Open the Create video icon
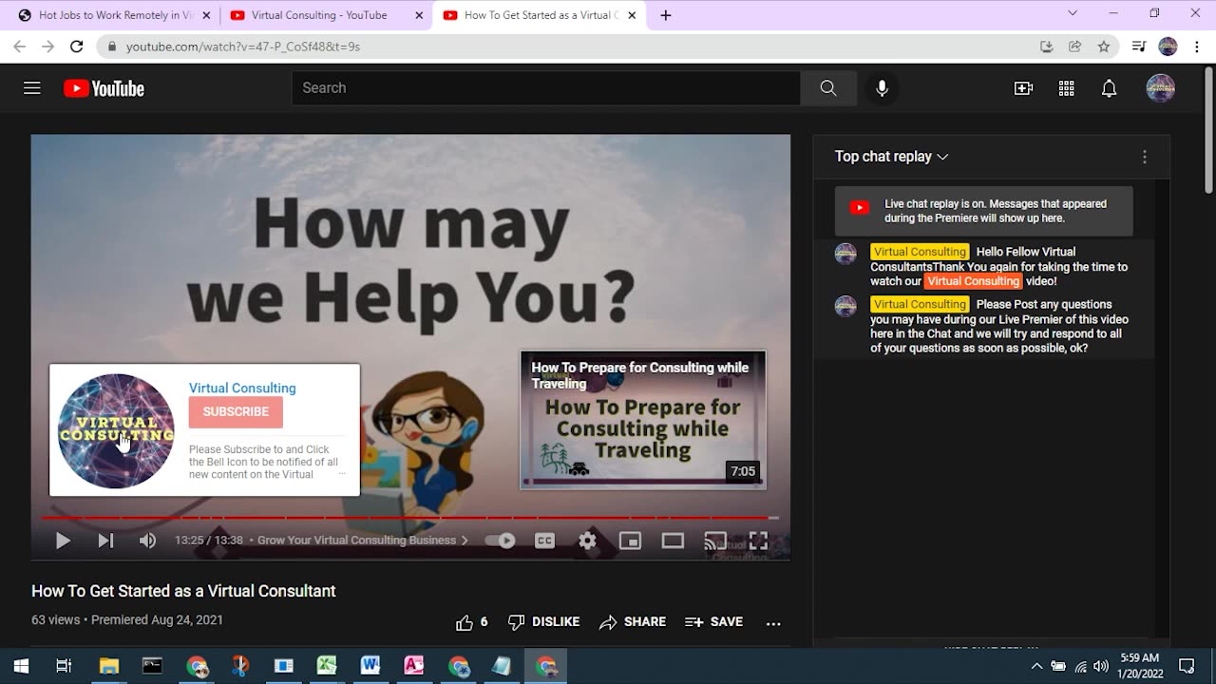1216x684 pixels. pyautogui.click(x=1023, y=88)
